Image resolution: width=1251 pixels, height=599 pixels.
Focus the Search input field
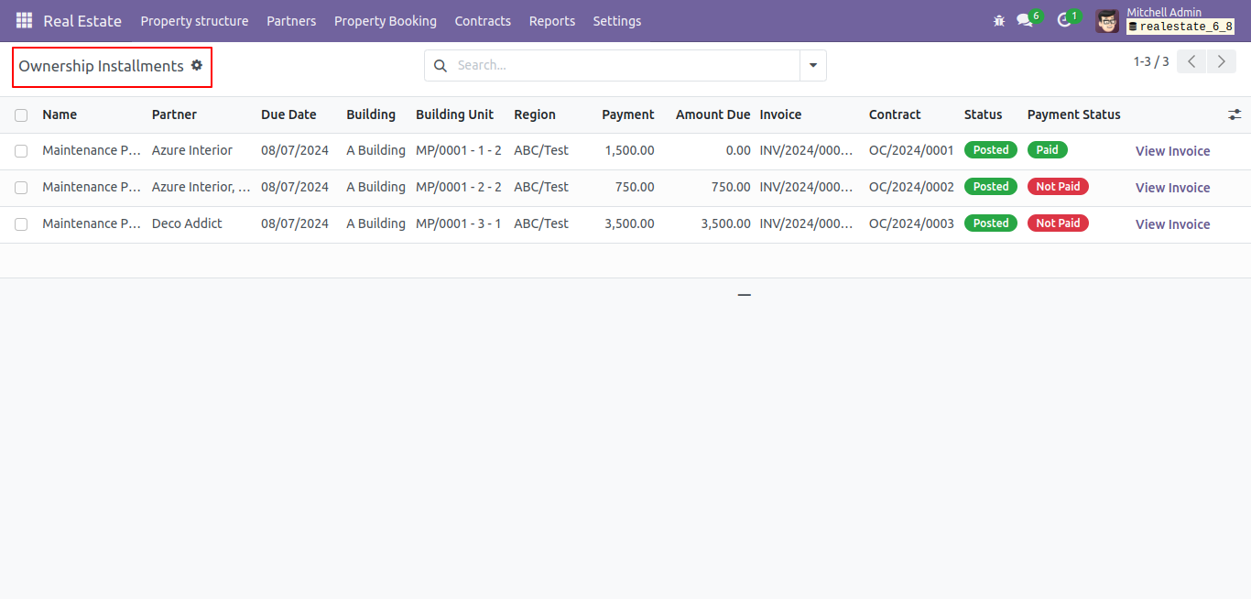(x=625, y=66)
